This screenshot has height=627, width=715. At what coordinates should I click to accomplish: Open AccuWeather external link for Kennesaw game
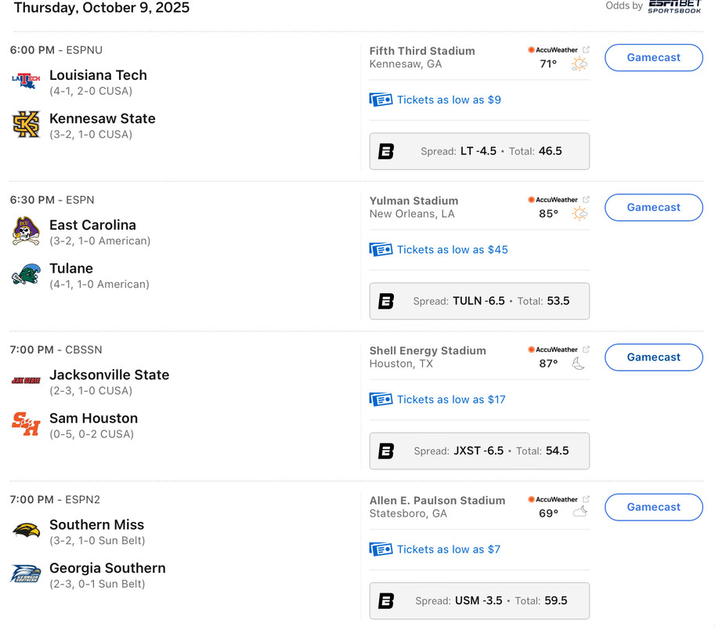tap(586, 49)
